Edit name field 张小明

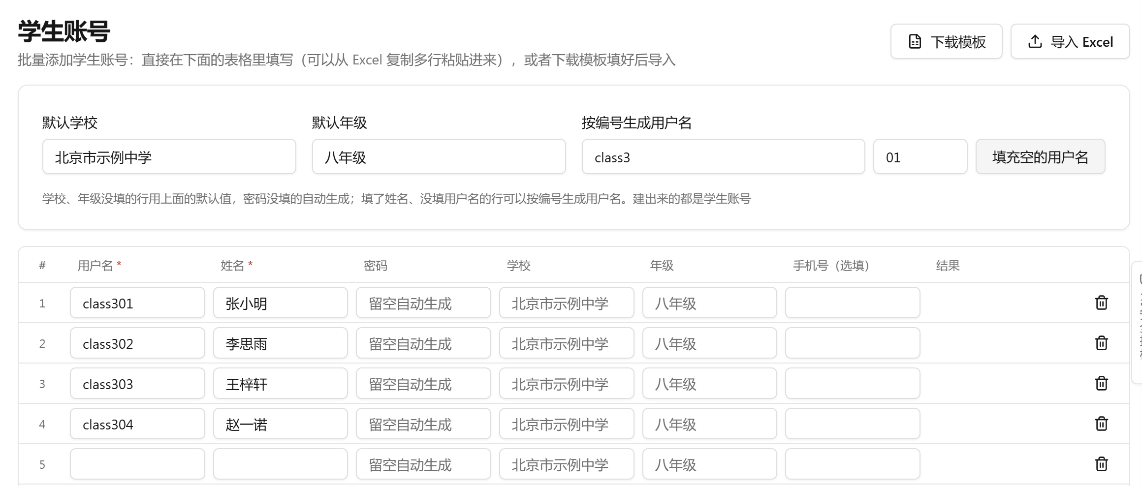[280, 303]
